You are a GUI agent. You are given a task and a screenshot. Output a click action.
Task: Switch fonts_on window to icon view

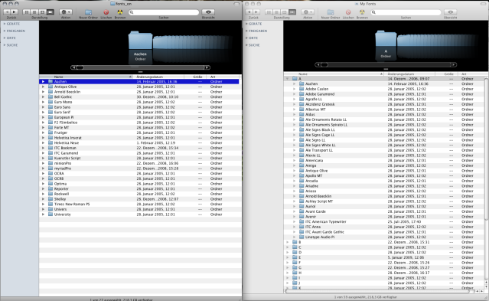[27, 11]
